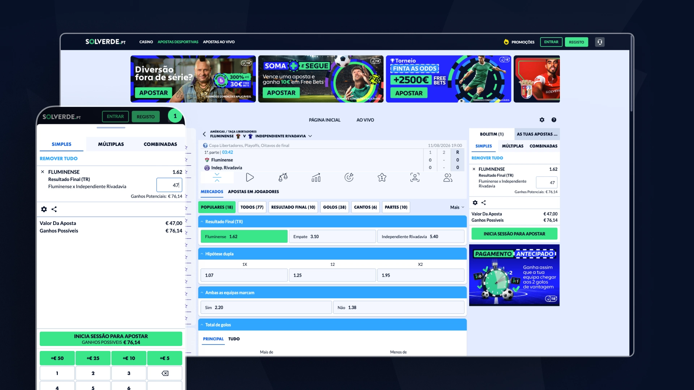This screenshot has height=390, width=694.
Task: Switch to Apostas em Jogadores tab
Action: click(253, 192)
